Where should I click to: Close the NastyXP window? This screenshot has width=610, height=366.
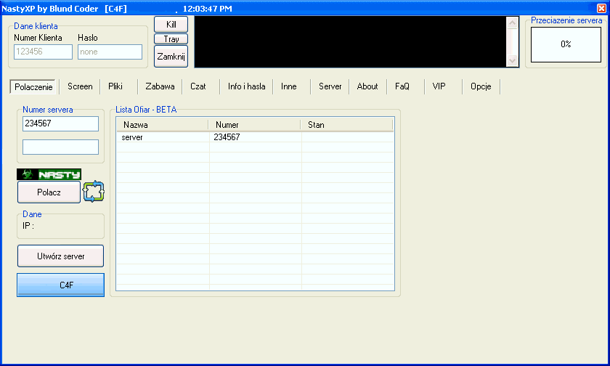click(x=601, y=8)
